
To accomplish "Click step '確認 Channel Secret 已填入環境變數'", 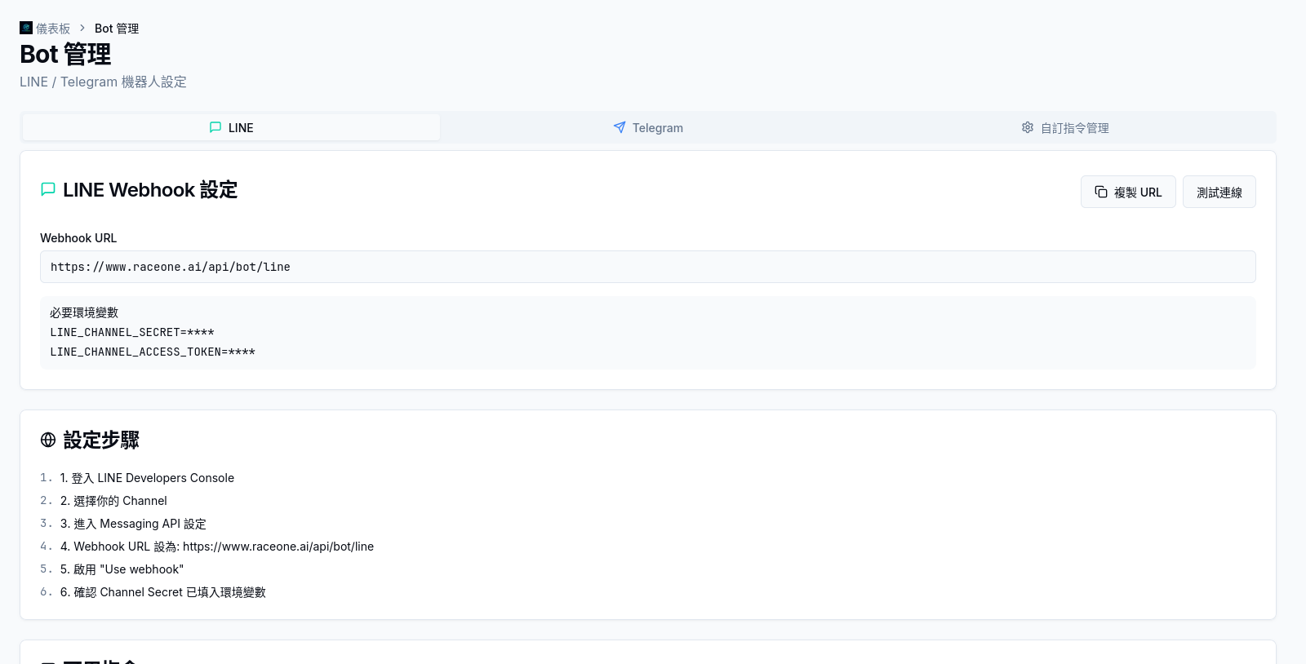I will [x=163, y=592].
